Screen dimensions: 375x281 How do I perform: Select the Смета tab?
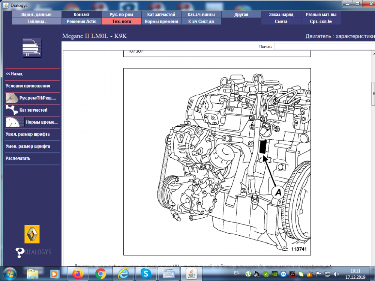pos(281,21)
